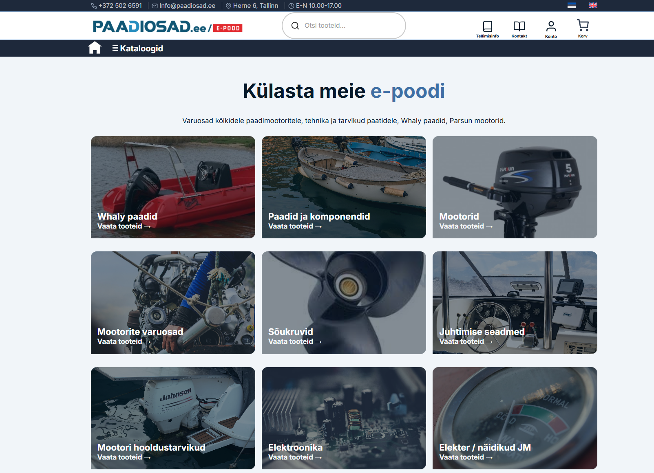The height and width of the screenshot is (473, 654).
Task: Open the Elektroonika category card
Action: click(x=344, y=418)
